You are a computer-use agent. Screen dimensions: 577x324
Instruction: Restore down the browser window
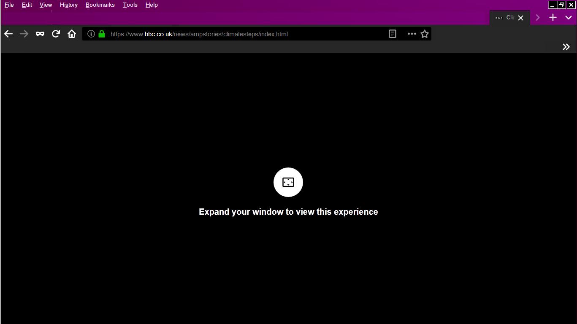(x=561, y=5)
